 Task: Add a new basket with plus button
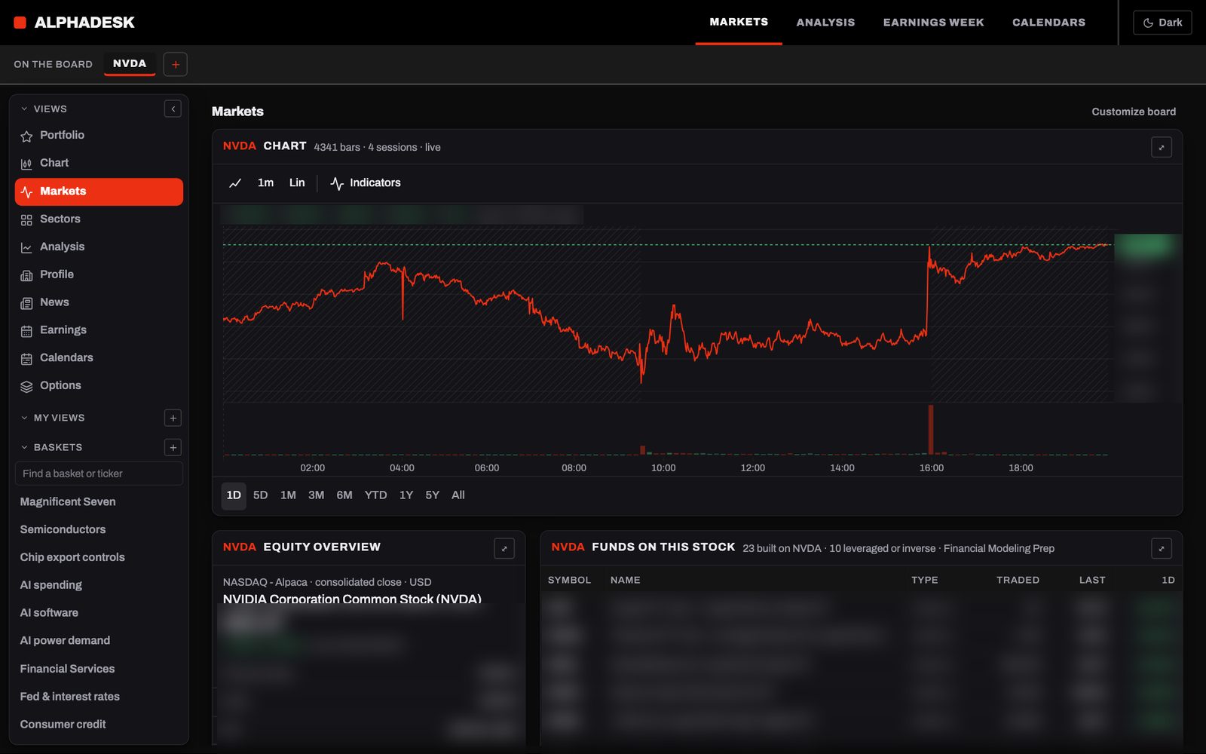[173, 447]
